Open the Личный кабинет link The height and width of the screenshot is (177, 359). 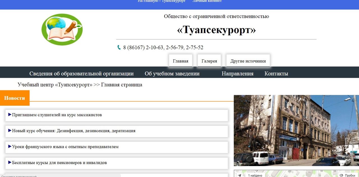pyautogui.click(x=207, y=1)
